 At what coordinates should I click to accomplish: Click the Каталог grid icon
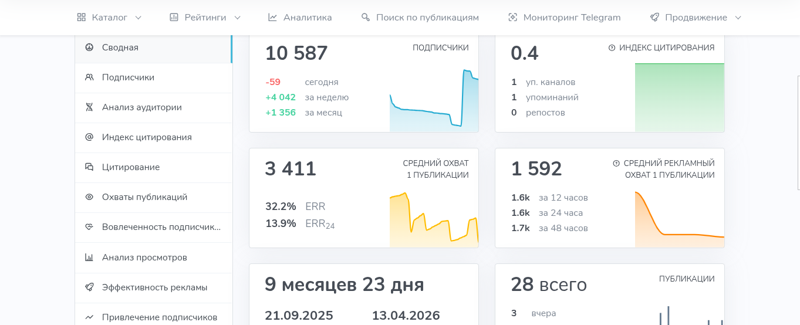tap(82, 18)
